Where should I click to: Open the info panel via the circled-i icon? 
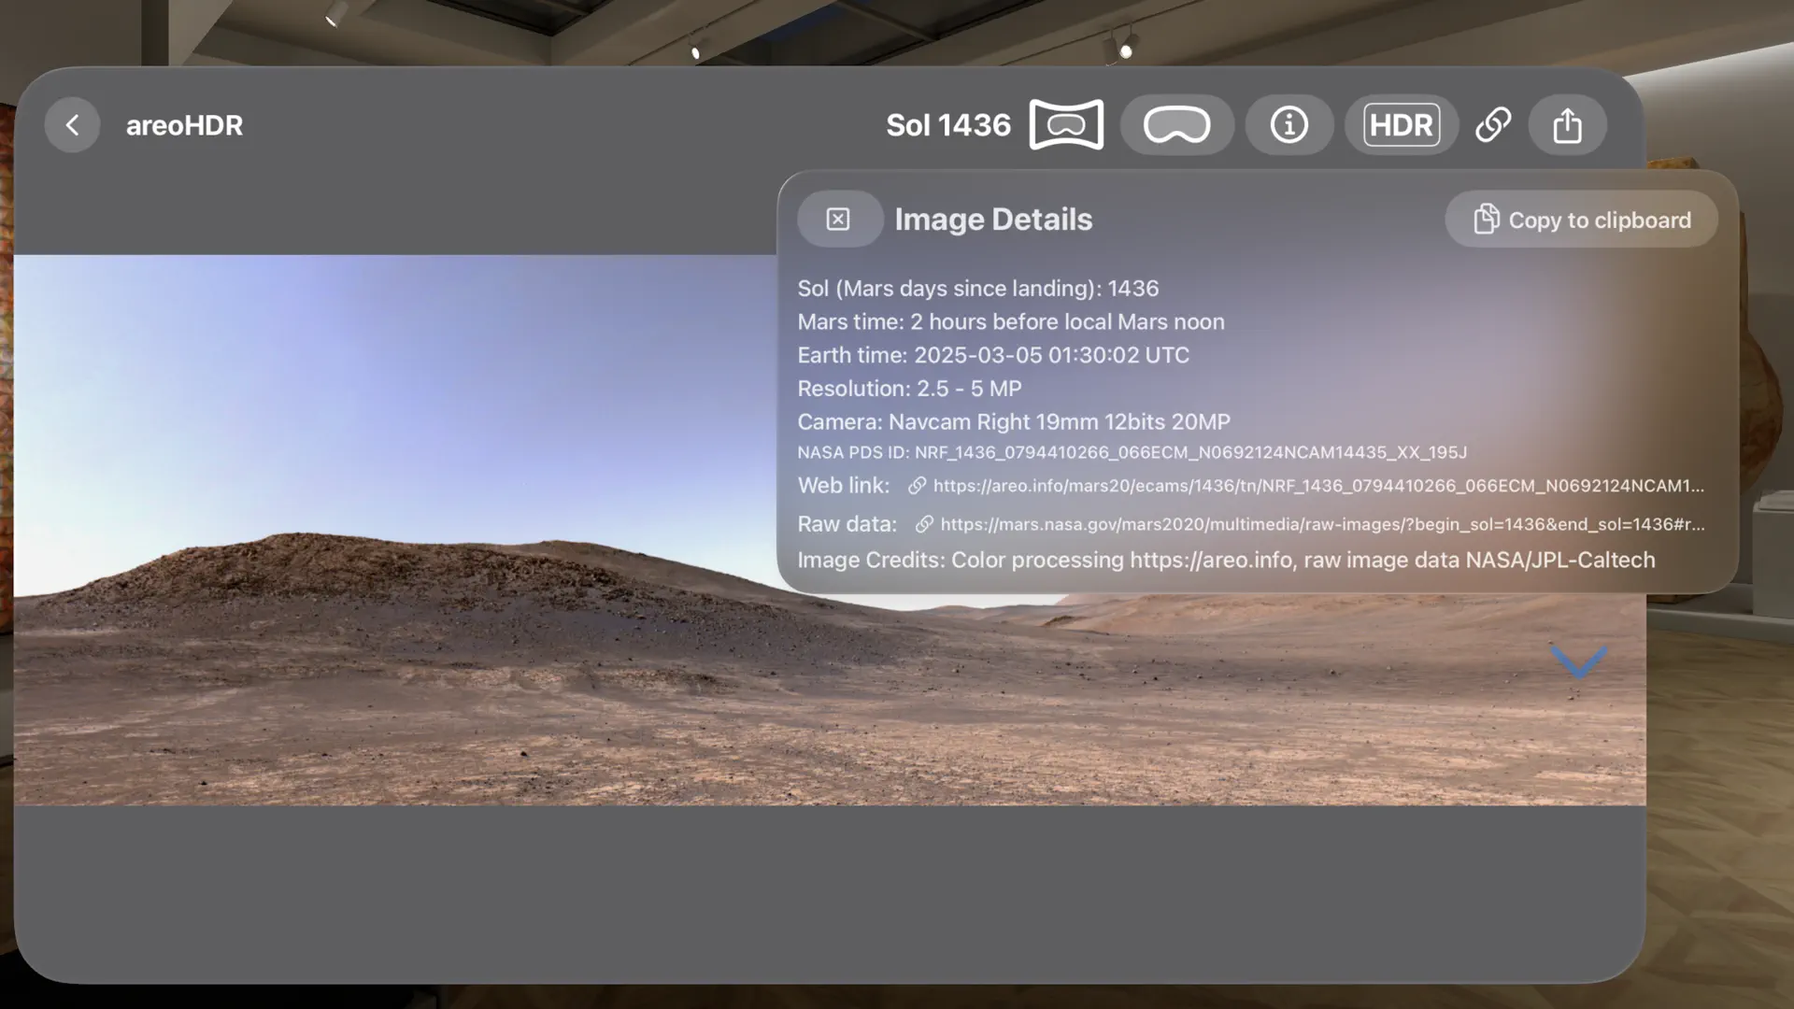1289,124
